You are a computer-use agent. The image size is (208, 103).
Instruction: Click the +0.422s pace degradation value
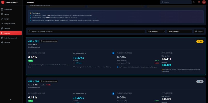(78, 98)
